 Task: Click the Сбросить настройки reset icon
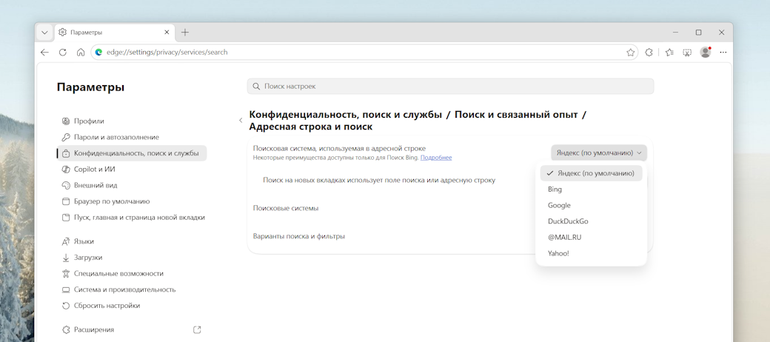click(x=65, y=306)
